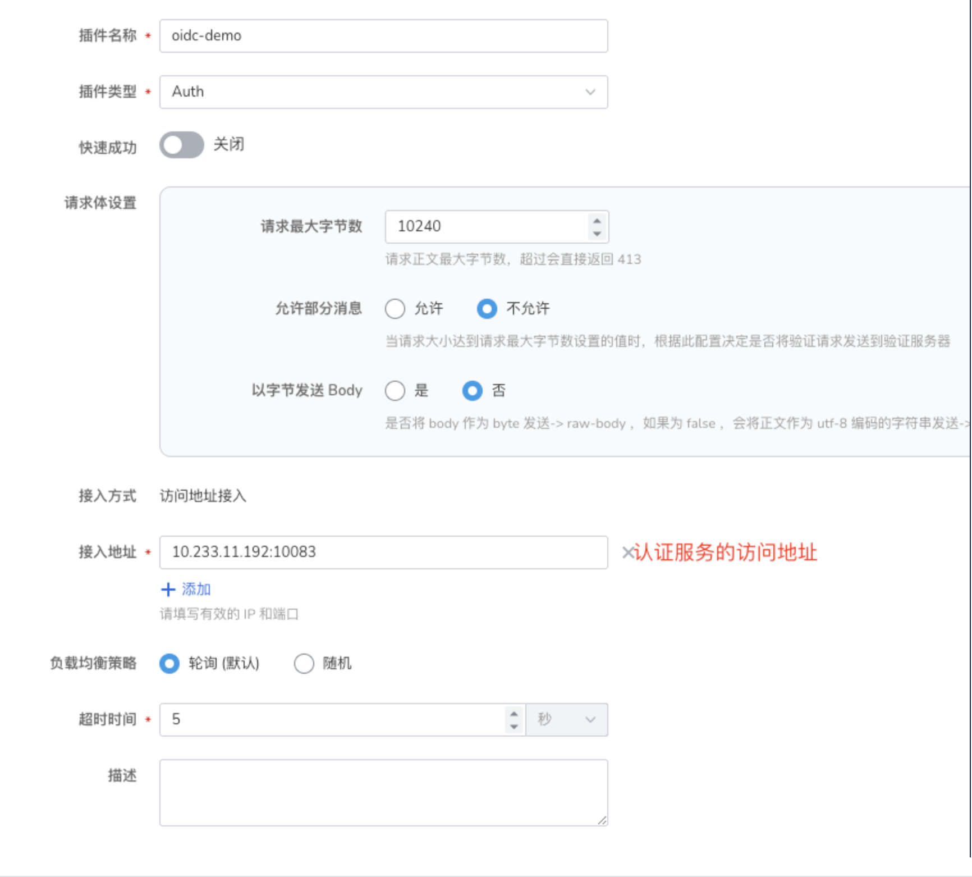Open the 插件类型 Auth dropdown
The image size is (972, 877).
pos(383,92)
